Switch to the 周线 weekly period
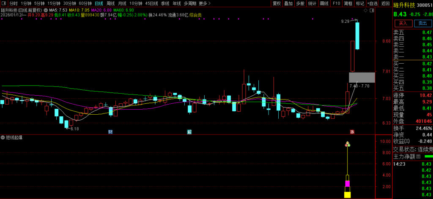Screen dimensions: 433x199 [x=110, y=3]
